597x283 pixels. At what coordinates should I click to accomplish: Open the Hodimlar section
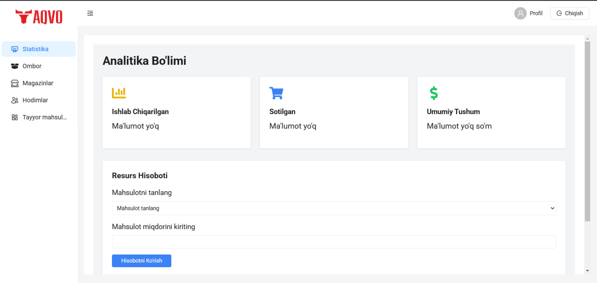point(35,100)
